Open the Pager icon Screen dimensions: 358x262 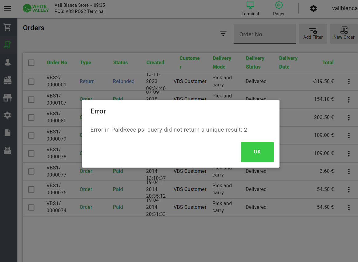(279, 6)
